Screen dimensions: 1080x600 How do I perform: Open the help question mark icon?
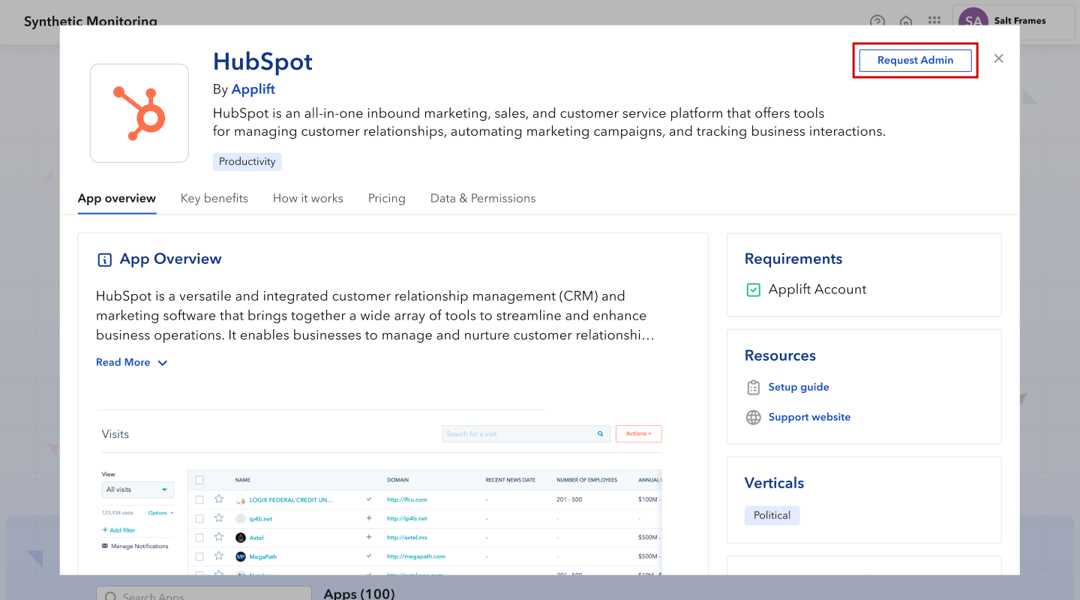(x=877, y=22)
